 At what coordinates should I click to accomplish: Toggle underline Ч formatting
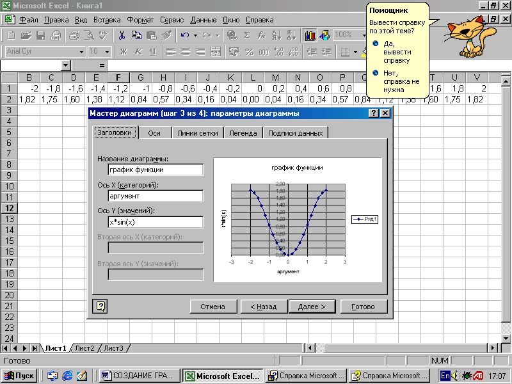pos(152,52)
